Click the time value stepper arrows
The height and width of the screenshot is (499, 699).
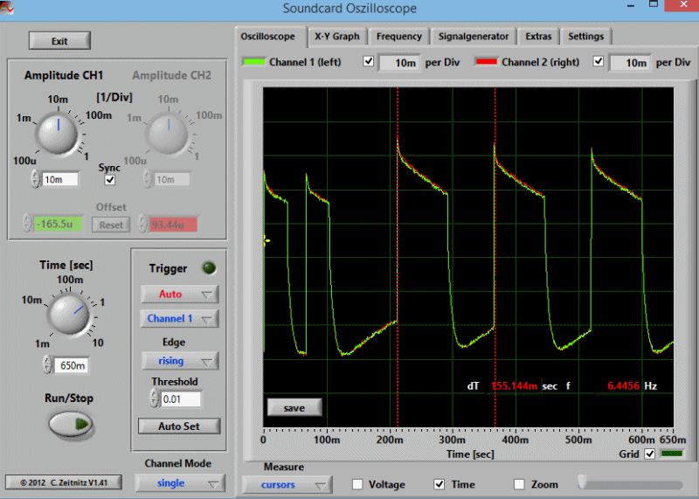click(x=47, y=364)
